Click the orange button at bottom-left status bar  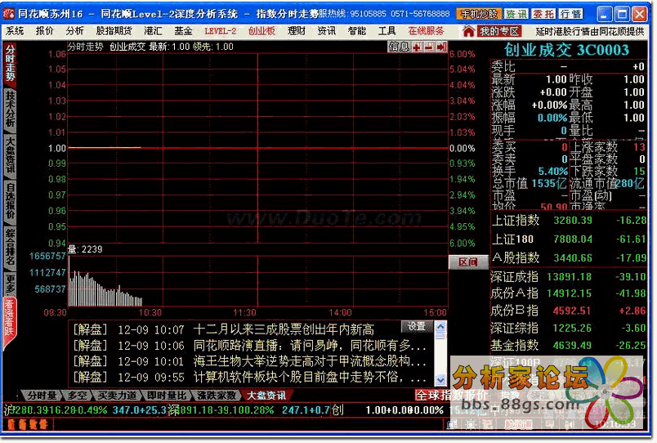click(x=28, y=424)
